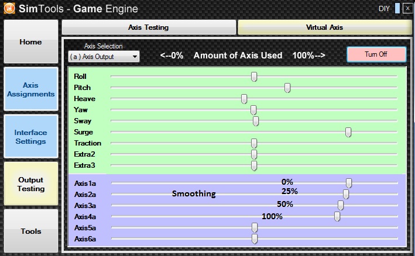
Task: Click the Heave slider handle
Action: point(244,99)
